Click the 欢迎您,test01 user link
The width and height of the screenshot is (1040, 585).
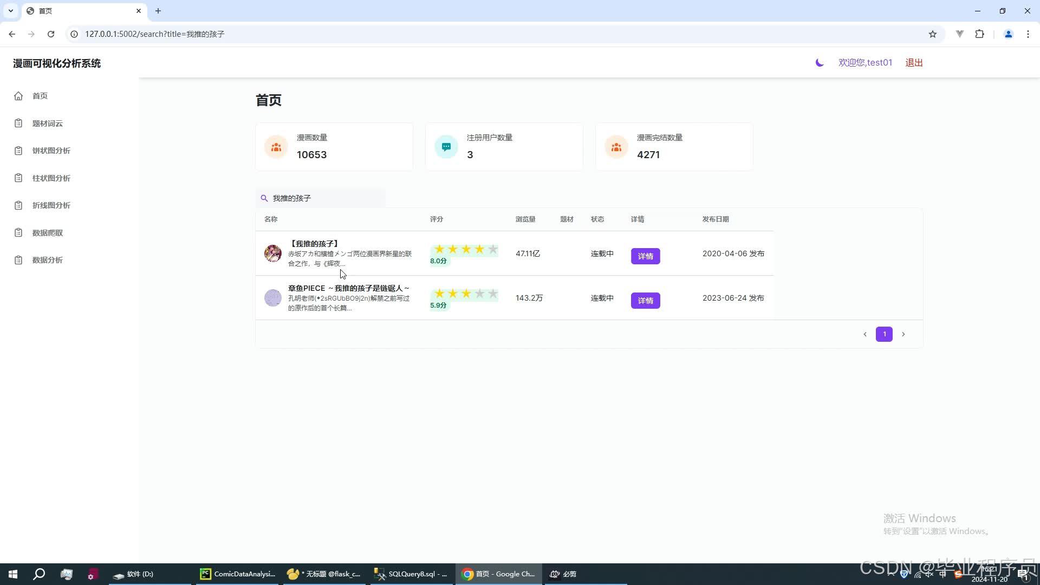[x=865, y=63]
